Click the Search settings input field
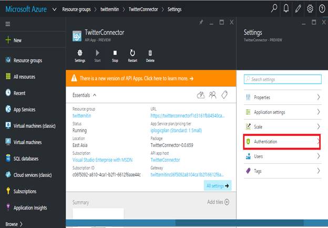 tap(282, 80)
